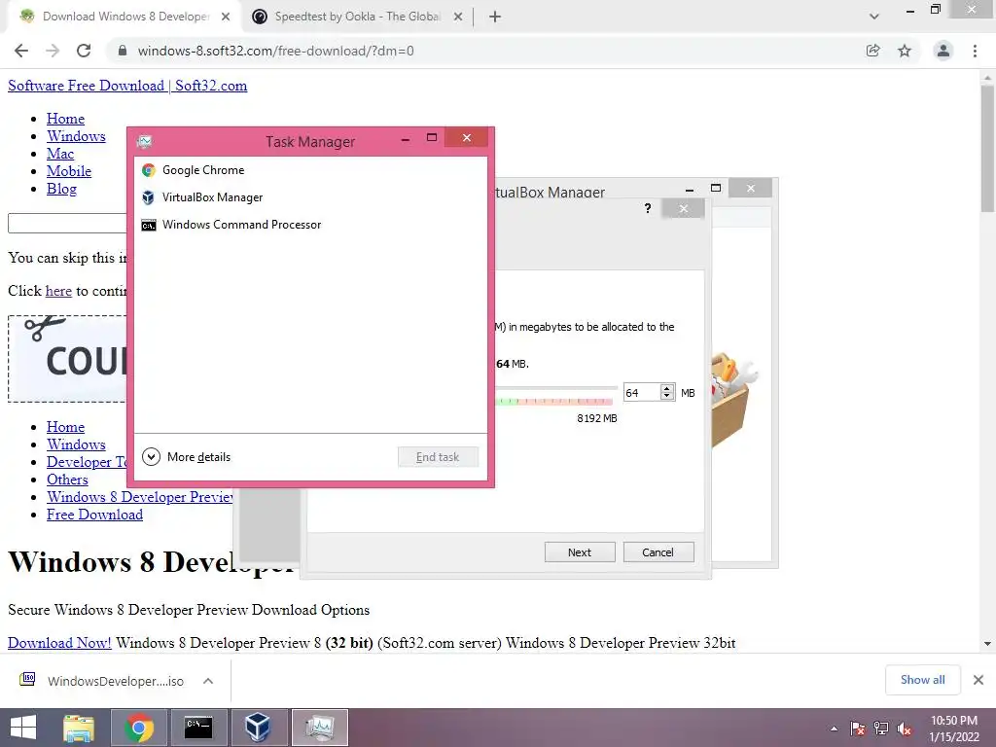The width and height of the screenshot is (996, 747).
Task: Show hidden system tray icons
Action: coord(834,729)
